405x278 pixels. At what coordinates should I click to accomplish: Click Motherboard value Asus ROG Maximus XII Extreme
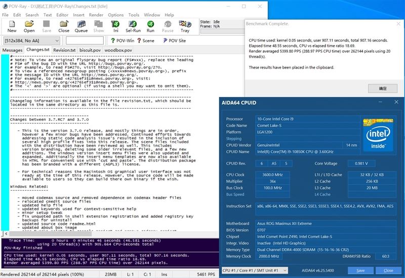326,223
